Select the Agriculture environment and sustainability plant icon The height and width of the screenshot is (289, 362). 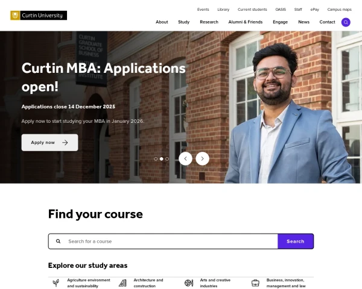[56, 283]
